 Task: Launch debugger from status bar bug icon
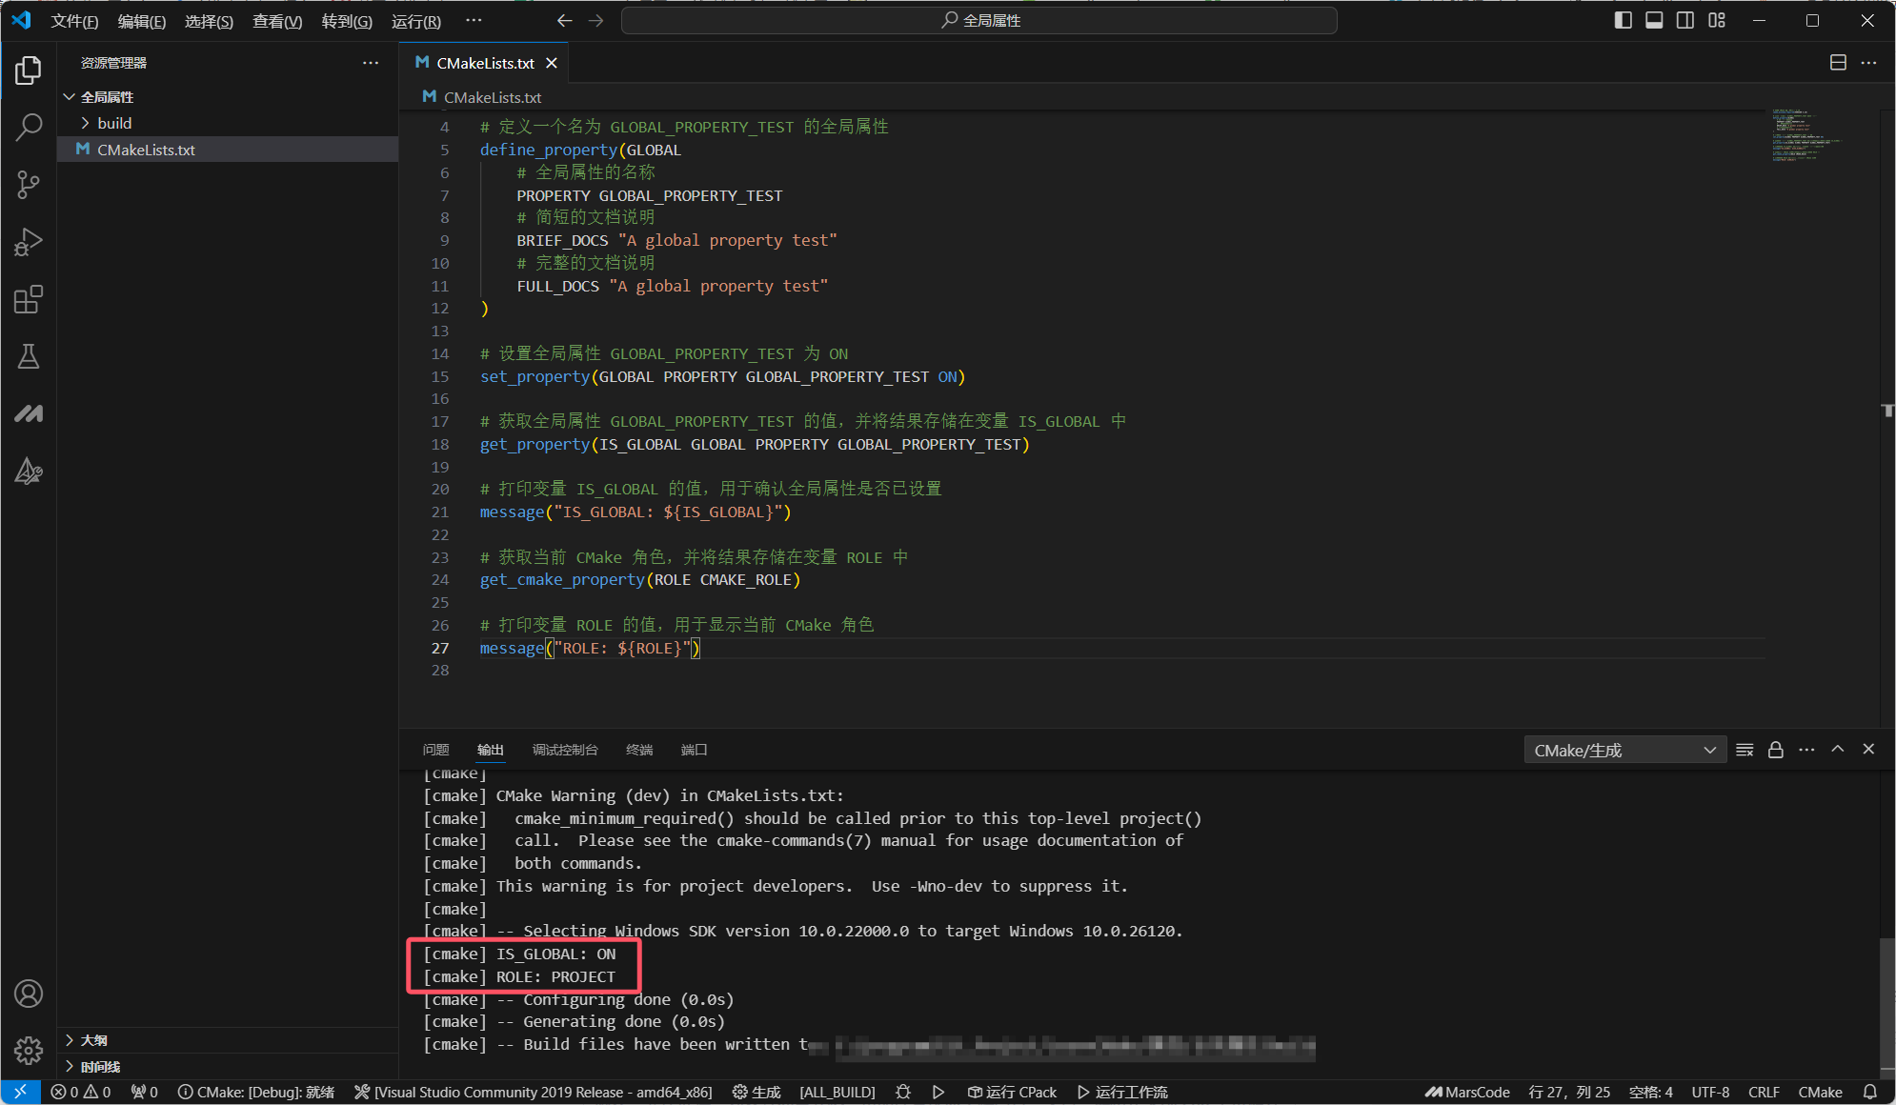pos(903,1092)
